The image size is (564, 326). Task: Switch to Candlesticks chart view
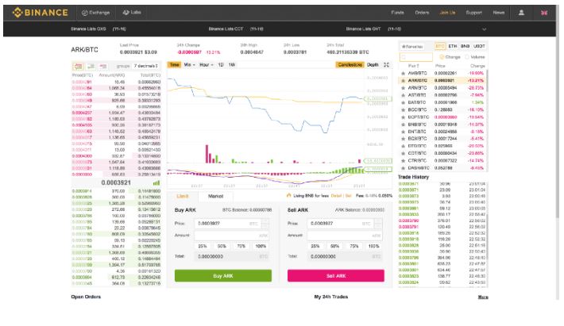(350, 64)
